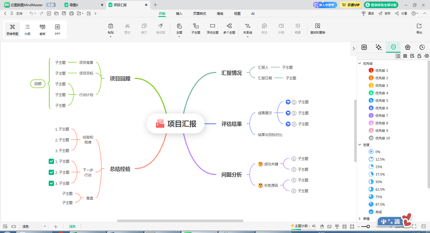Click the zoom slider handle in the status bar
The width and height of the screenshot is (430, 233).
point(368,227)
